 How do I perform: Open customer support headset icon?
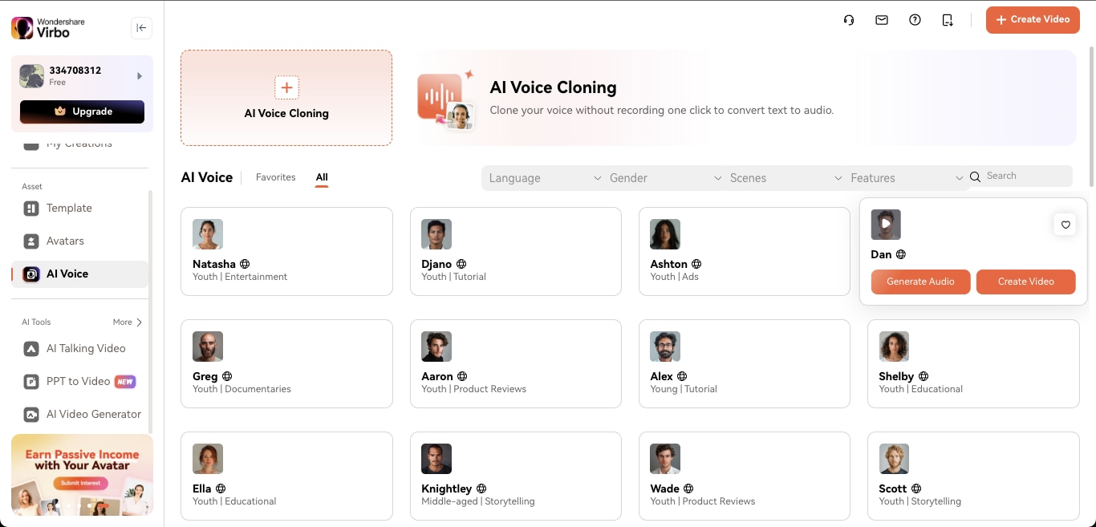(x=849, y=20)
